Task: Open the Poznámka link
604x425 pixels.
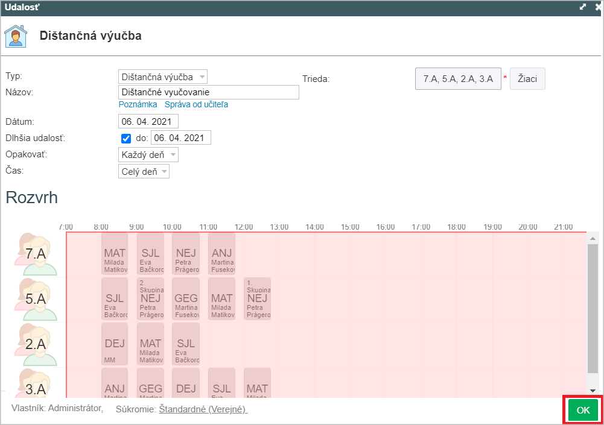Action: pyautogui.click(x=138, y=105)
